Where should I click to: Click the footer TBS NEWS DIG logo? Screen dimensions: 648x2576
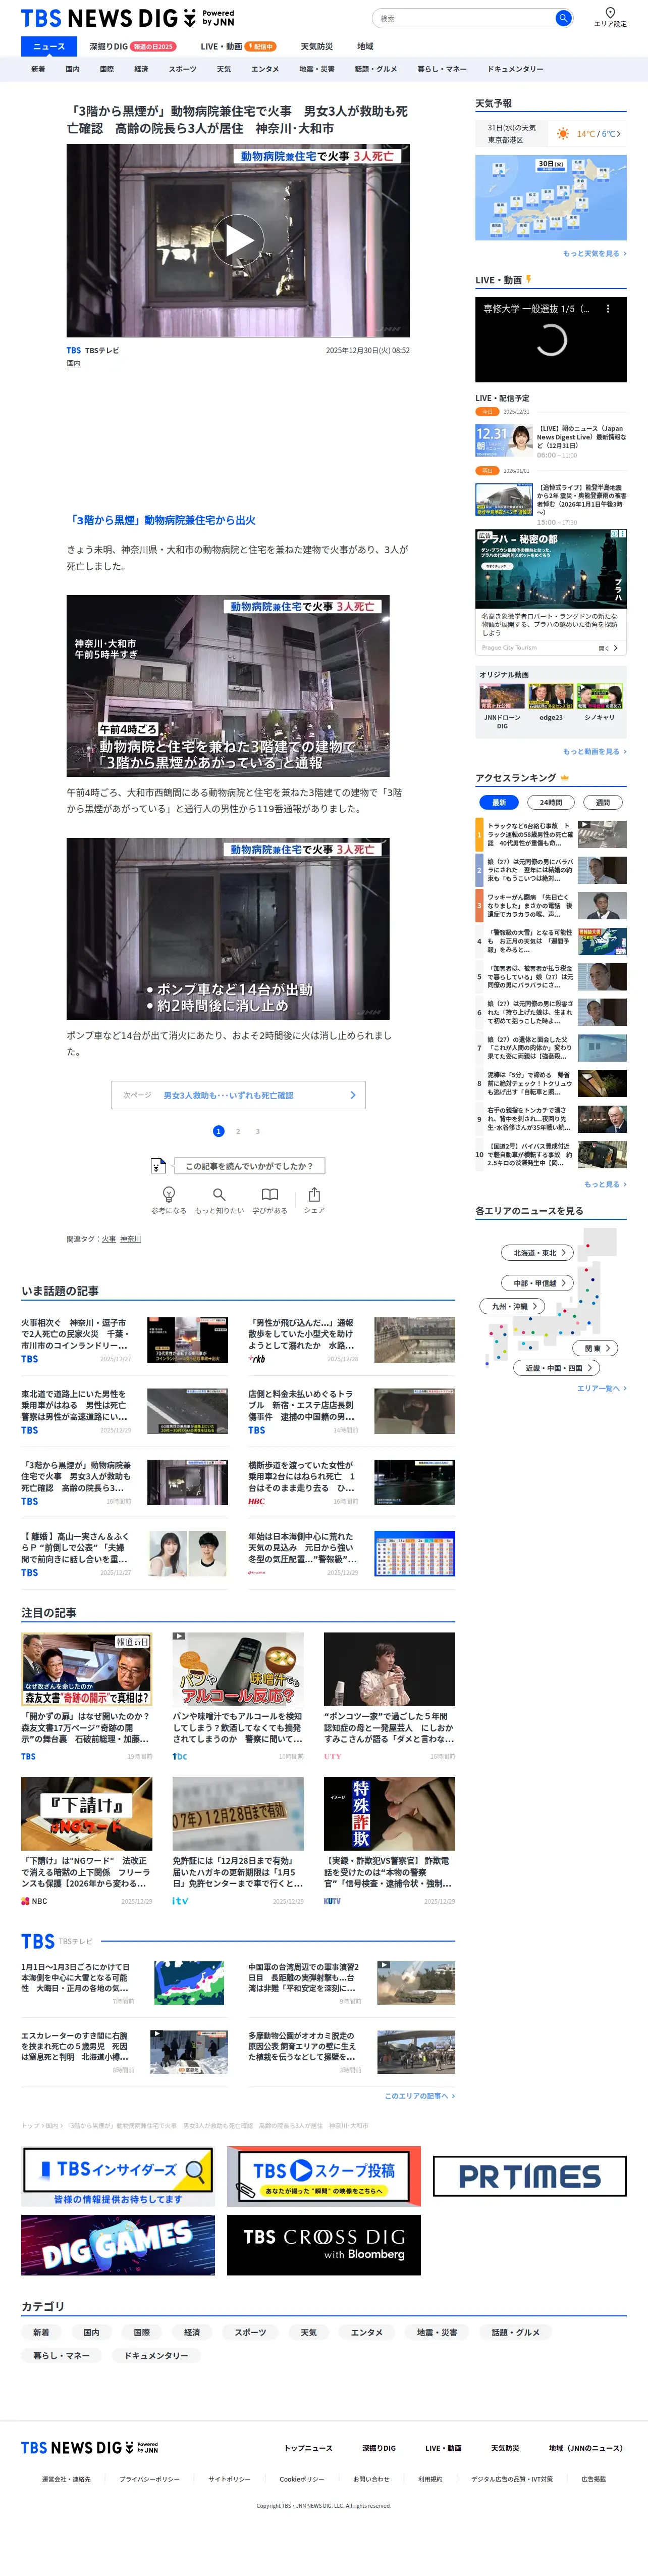click(x=90, y=2447)
